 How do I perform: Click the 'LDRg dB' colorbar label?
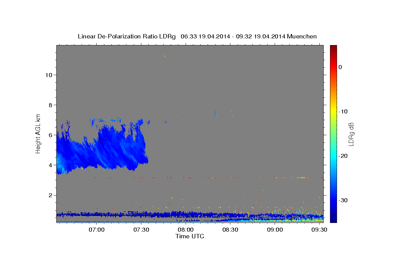pos(351,135)
